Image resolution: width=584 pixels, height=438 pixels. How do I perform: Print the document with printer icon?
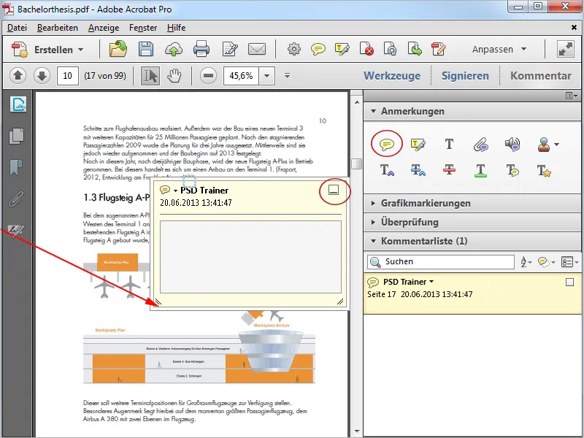click(x=201, y=49)
